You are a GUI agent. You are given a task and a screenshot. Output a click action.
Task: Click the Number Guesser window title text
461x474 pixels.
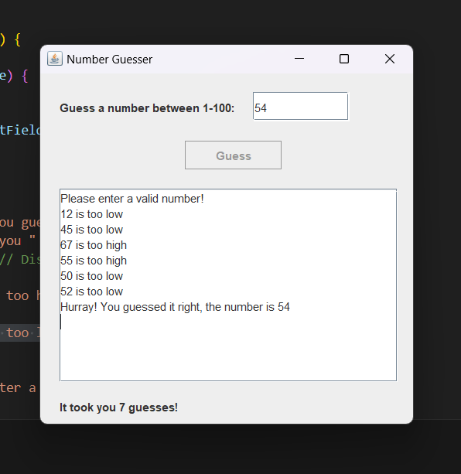pos(109,60)
